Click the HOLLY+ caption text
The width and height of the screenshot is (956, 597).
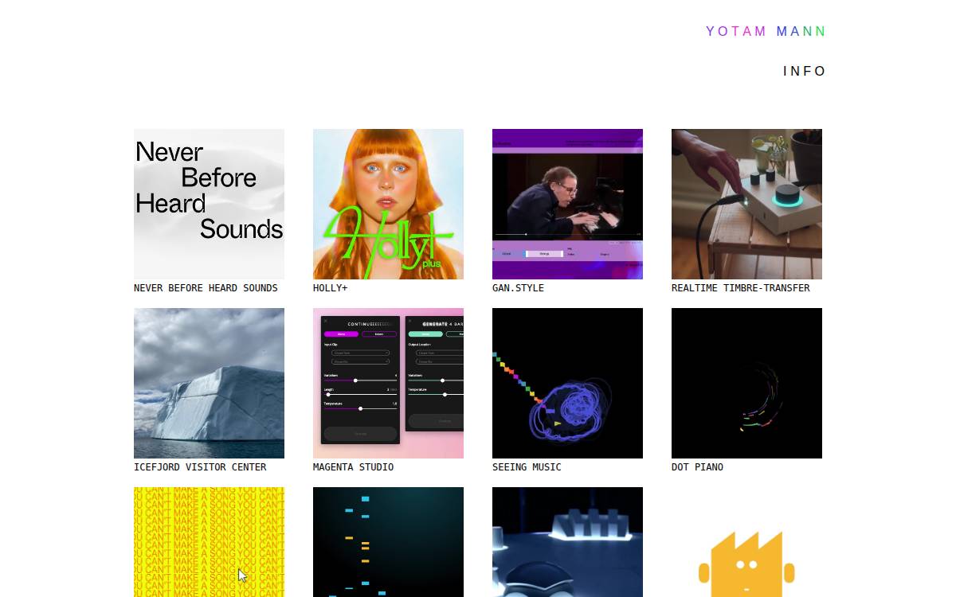(x=330, y=288)
